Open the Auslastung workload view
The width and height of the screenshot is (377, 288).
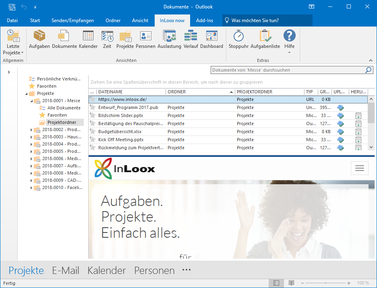169,39
